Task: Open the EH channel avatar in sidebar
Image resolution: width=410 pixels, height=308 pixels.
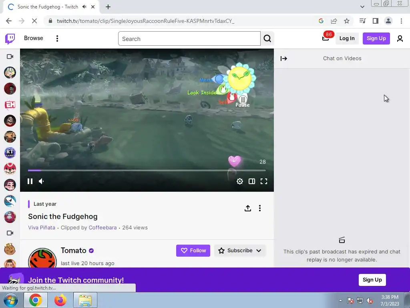Action: (10, 105)
